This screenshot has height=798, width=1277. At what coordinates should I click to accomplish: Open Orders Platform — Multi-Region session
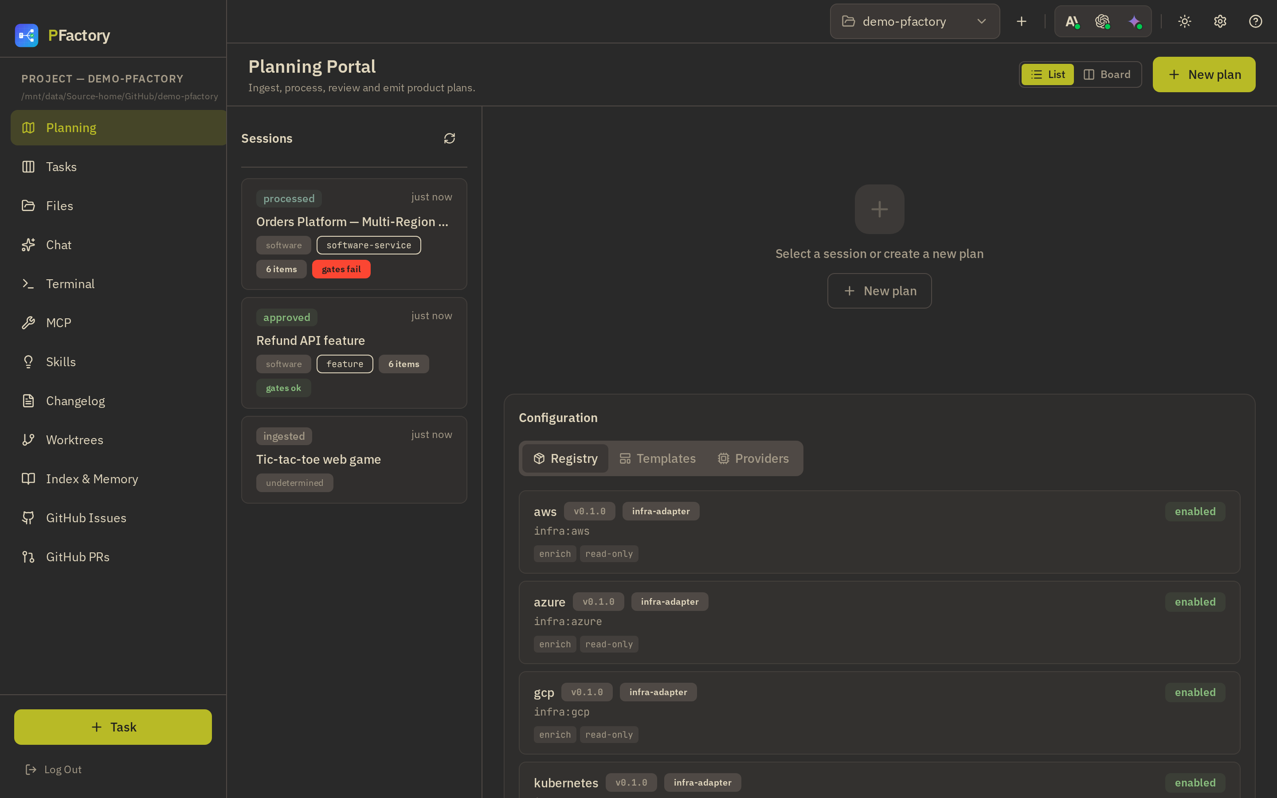tap(354, 234)
